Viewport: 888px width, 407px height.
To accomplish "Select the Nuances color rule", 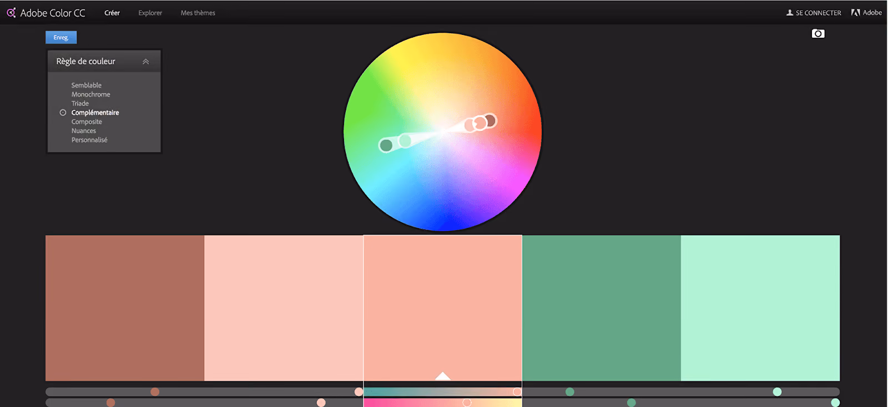I will tap(83, 131).
